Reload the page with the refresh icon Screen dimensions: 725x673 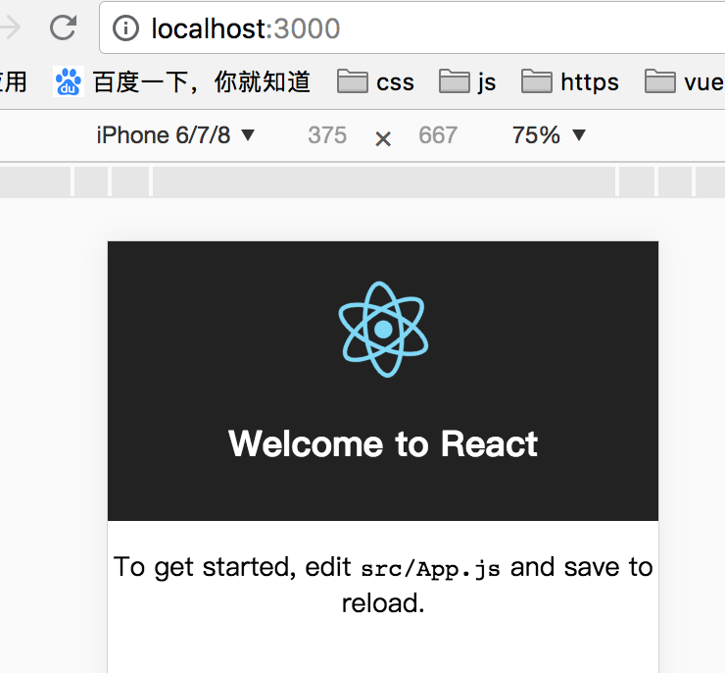[64, 27]
